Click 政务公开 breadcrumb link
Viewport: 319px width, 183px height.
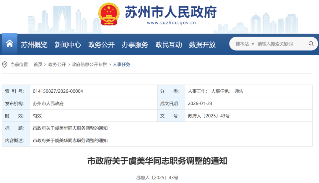pos(57,64)
